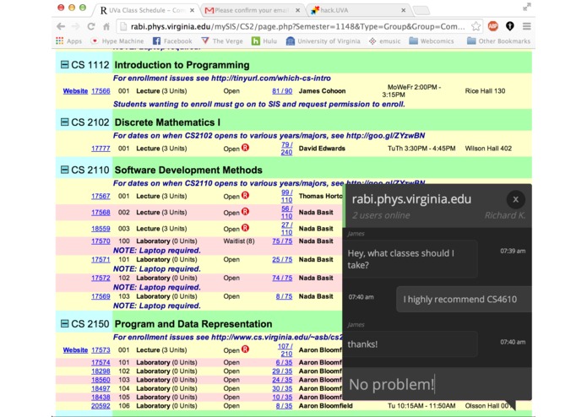Select the 'I highly recommend CS4610' chat message
This screenshot has width=587, height=417.
pos(464,299)
